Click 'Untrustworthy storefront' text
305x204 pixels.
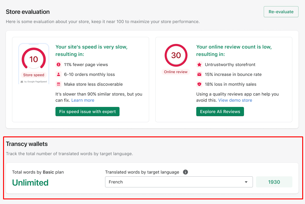coord(230,65)
